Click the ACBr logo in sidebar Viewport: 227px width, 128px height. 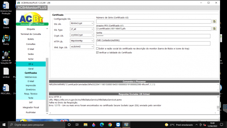[32, 19]
